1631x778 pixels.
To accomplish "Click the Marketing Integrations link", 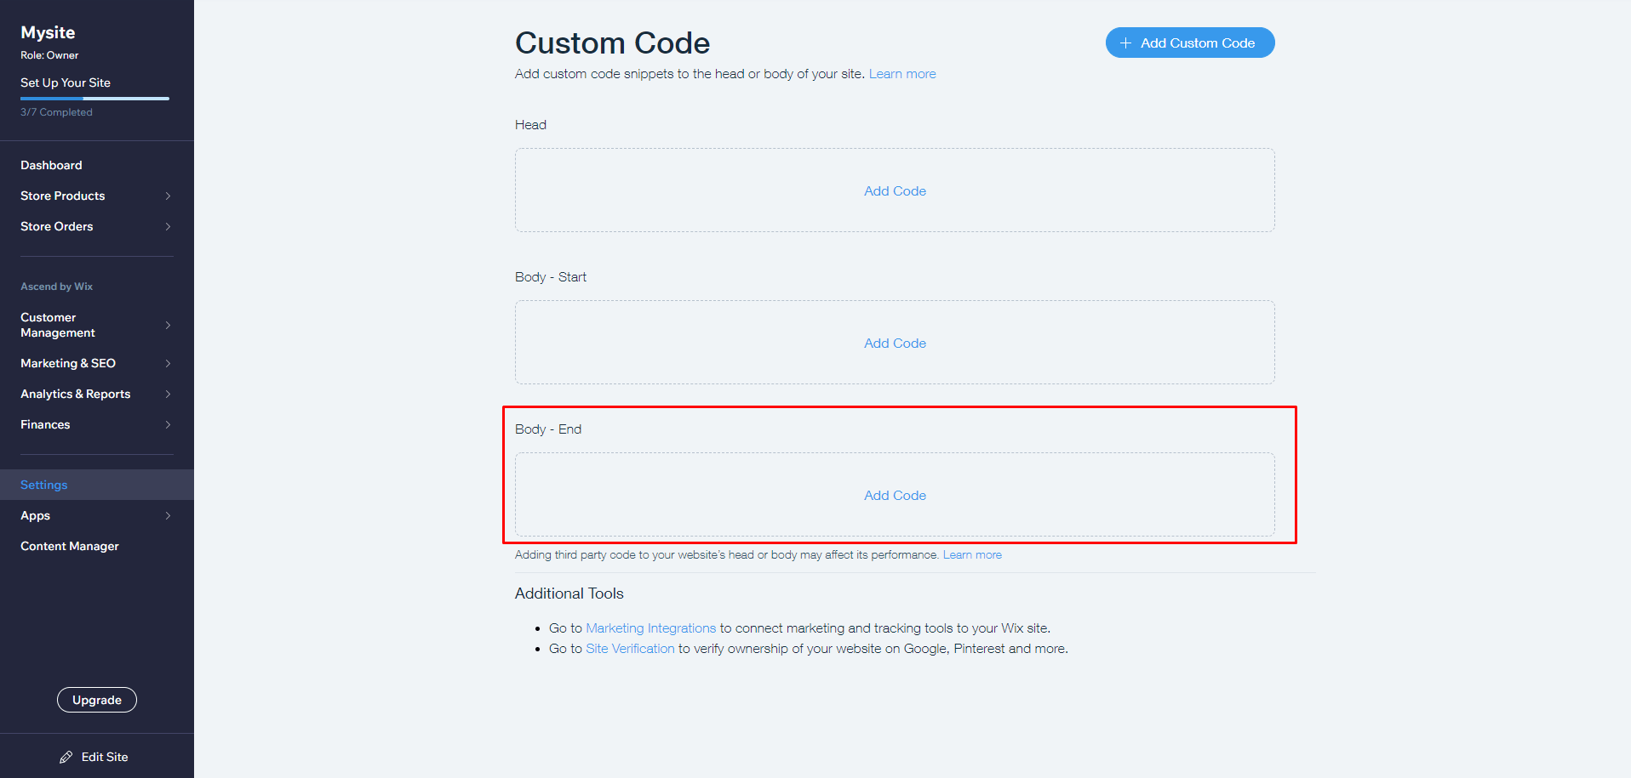I will click(x=650, y=628).
